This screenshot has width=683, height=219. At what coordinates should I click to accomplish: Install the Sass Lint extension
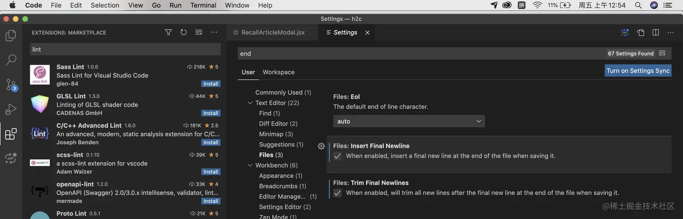coord(211,84)
